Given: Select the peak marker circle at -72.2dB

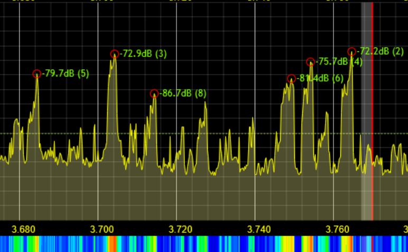Looking at the screenshot, I should point(351,52).
